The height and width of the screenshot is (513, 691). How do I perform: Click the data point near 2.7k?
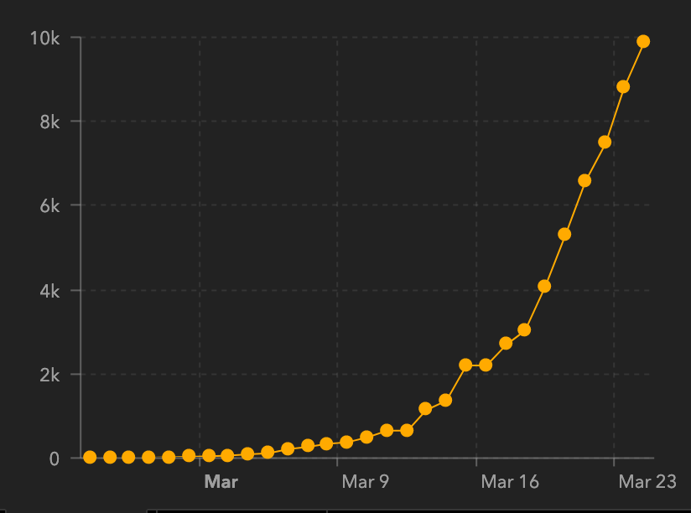pyautogui.click(x=506, y=343)
